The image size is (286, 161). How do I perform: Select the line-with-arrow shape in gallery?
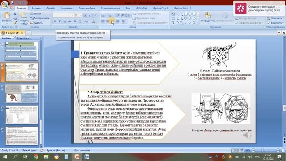(x=181, y=14)
